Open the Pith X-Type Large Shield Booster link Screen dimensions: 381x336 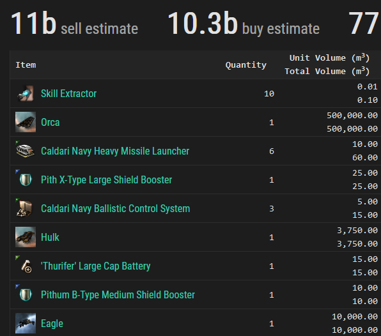click(106, 179)
